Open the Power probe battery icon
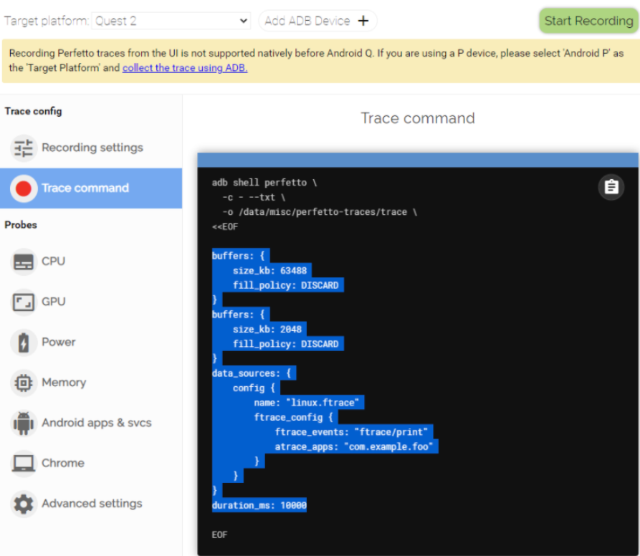 coord(24,342)
